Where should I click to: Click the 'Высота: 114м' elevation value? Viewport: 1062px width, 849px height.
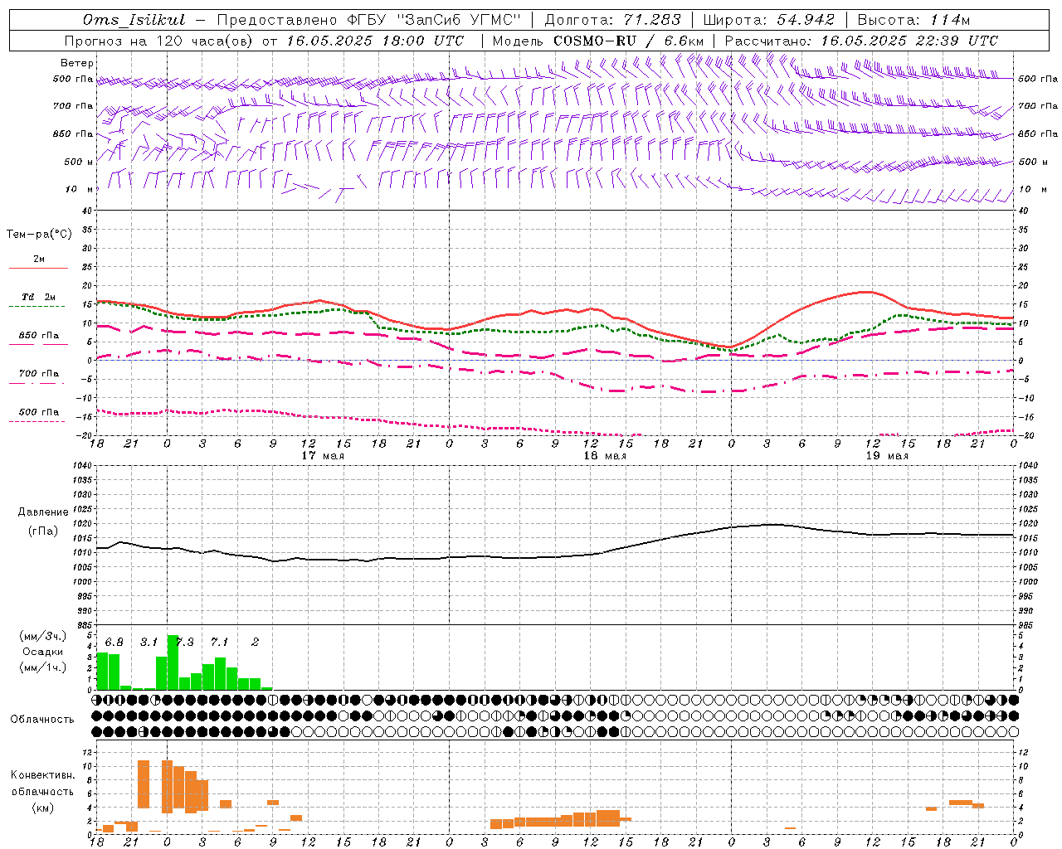coord(913,20)
